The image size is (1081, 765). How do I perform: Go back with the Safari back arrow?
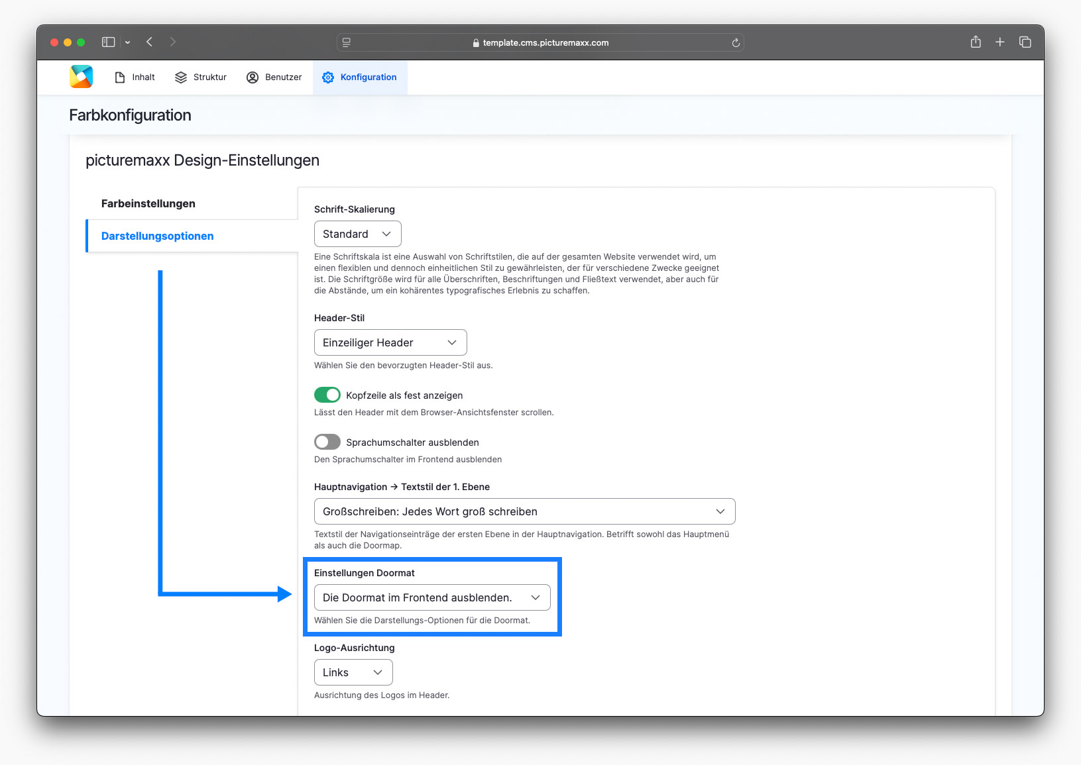pos(150,42)
